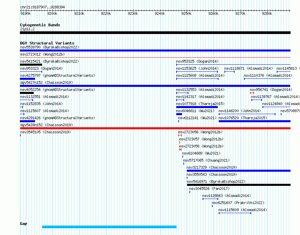Open nsv1077918 (Thareja2015) label
This screenshot has height=235, width=300.
[200, 104]
